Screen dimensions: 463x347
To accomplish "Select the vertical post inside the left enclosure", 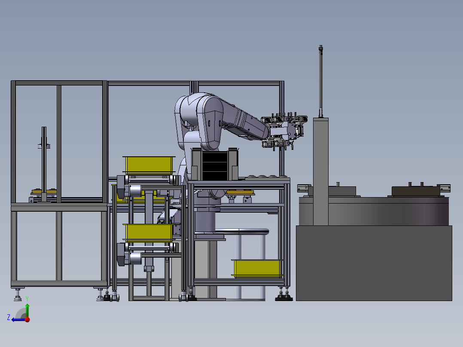I will (44, 164).
